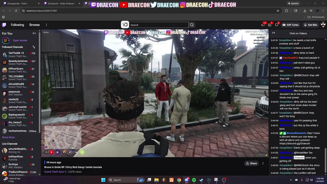Open Discord from the taskbar

click(x=186, y=180)
